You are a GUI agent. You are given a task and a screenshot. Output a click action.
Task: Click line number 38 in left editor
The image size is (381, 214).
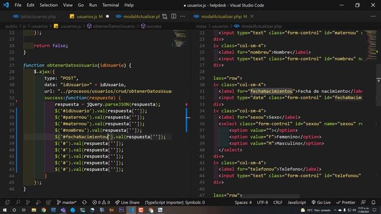[x=12, y=137]
